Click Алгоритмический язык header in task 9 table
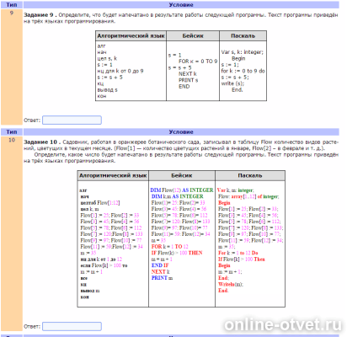The height and width of the screenshot is (337, 347). coord(131,36)
